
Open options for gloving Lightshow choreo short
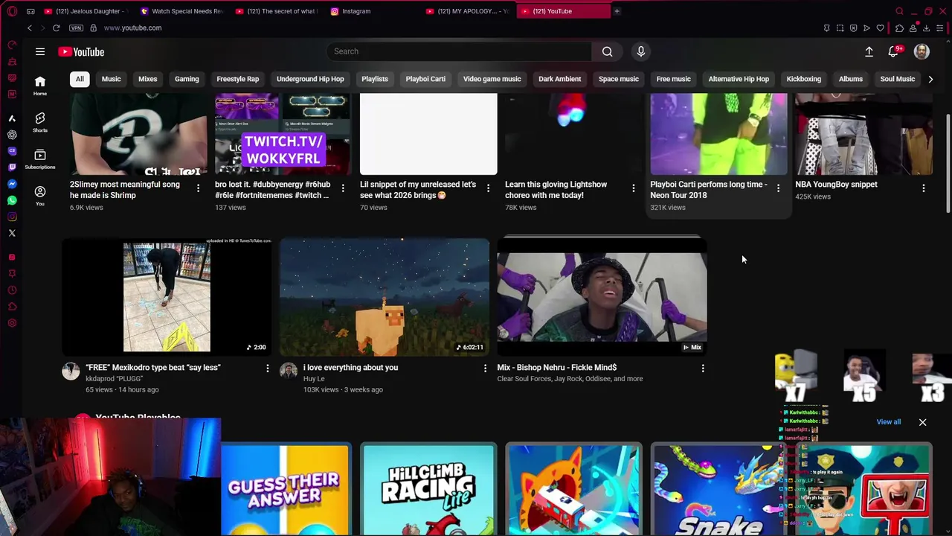point(633,188)
